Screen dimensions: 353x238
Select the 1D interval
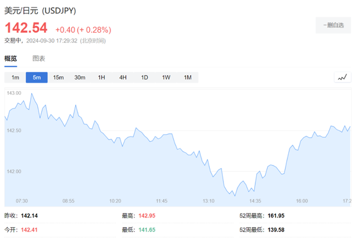144,78
